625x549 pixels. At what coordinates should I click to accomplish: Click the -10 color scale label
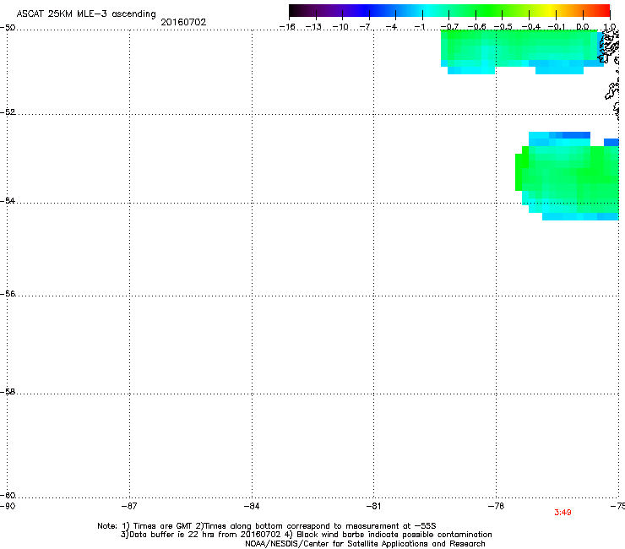click(x=340, y=27)
